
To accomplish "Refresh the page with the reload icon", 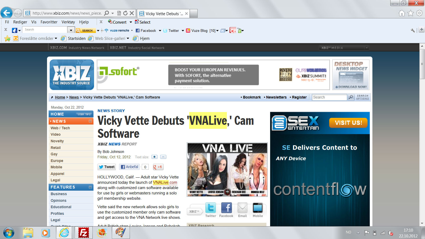I will [x=125, y=13].
